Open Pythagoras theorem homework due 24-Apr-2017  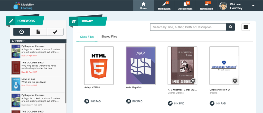[37, 51]
